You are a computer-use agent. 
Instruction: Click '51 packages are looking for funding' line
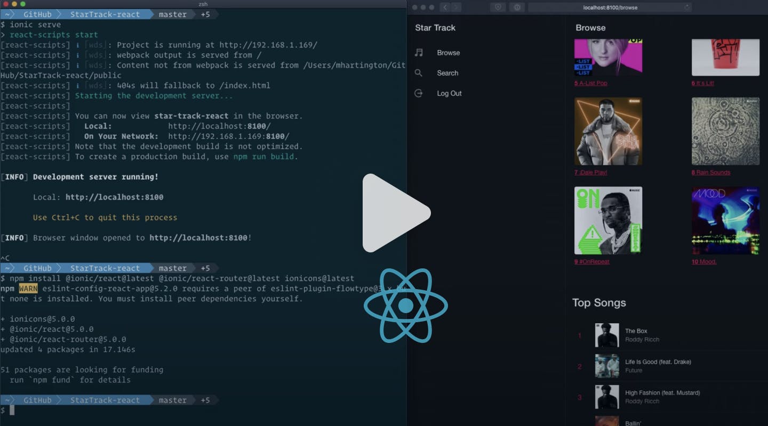82,370
